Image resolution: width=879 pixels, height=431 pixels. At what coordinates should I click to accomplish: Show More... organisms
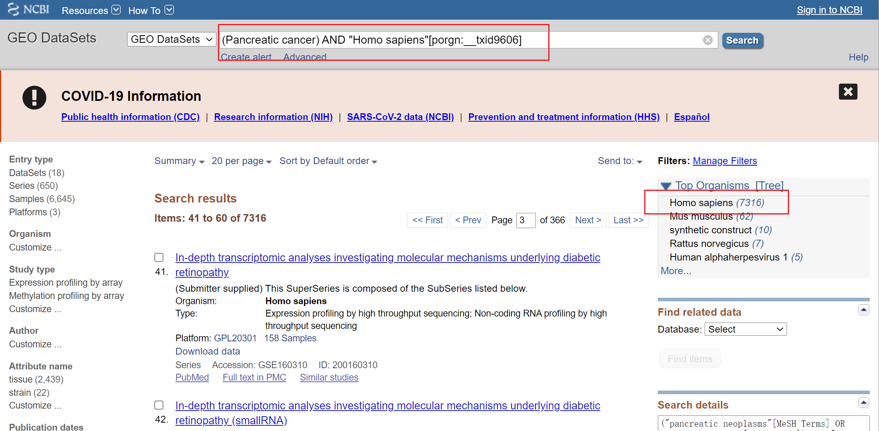coord(676,271)
